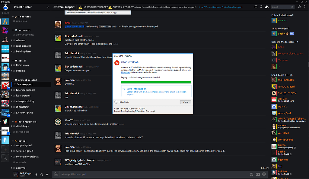
Task: Click Message #fivem-support input box
Action: click(x=154, y=174)
